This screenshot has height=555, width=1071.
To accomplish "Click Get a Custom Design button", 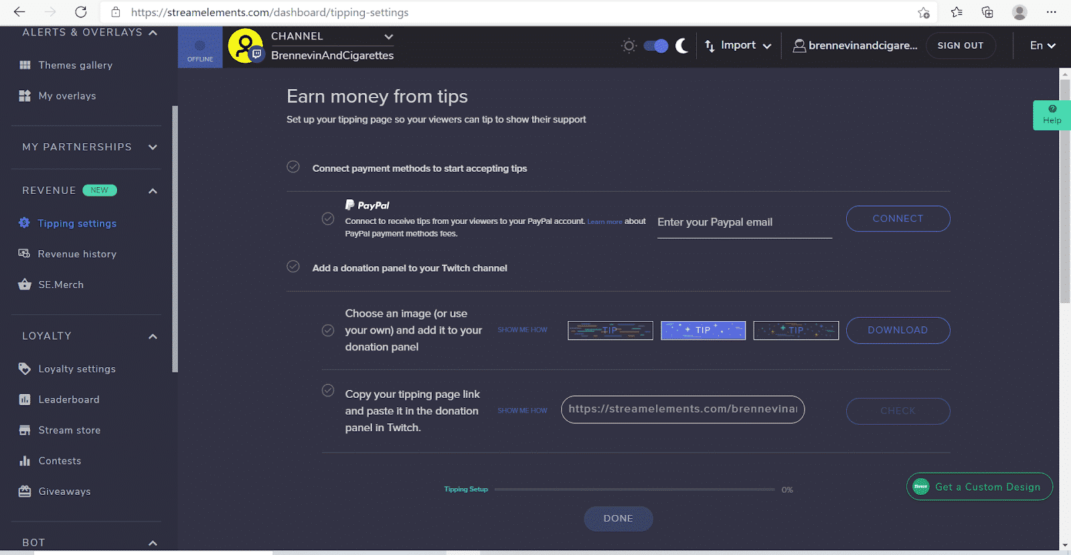I will coord(979,487).
